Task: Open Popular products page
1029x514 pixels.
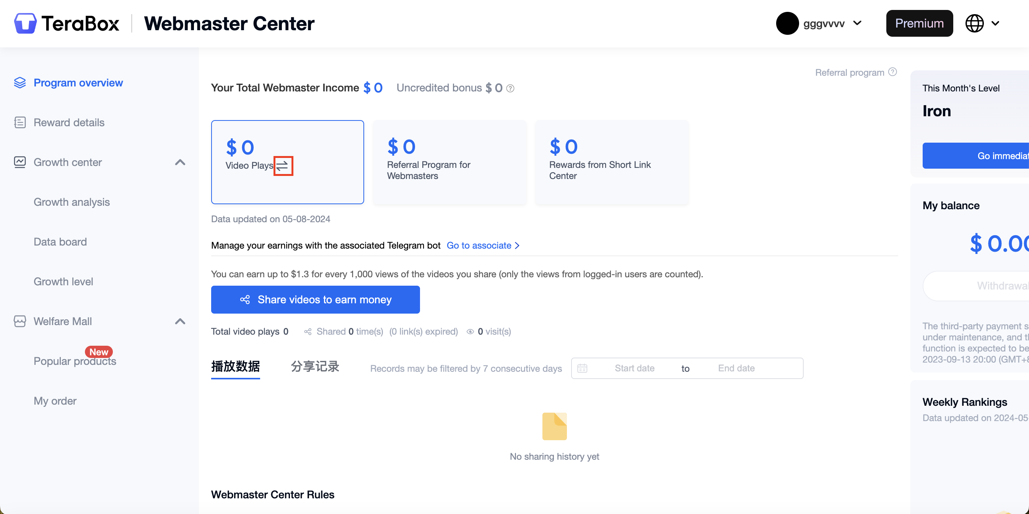Action: pyautogui.click(x=75, y=361)
